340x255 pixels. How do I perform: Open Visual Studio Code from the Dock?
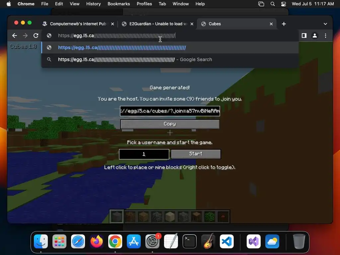tap(227, 241)
